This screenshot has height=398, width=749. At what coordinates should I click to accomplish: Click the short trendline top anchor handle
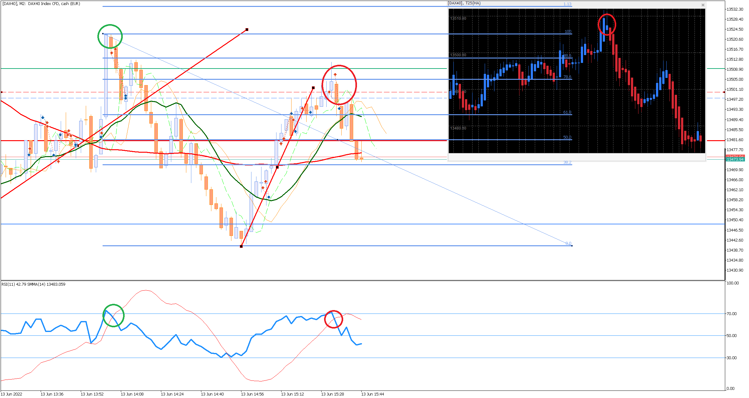tap(313, 88)
